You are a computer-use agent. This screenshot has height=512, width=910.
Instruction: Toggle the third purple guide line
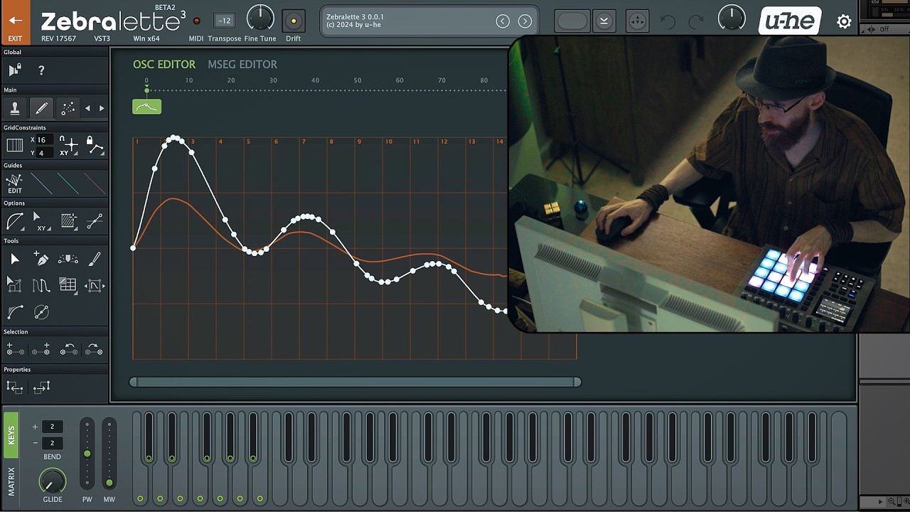[x=95, y=183]
